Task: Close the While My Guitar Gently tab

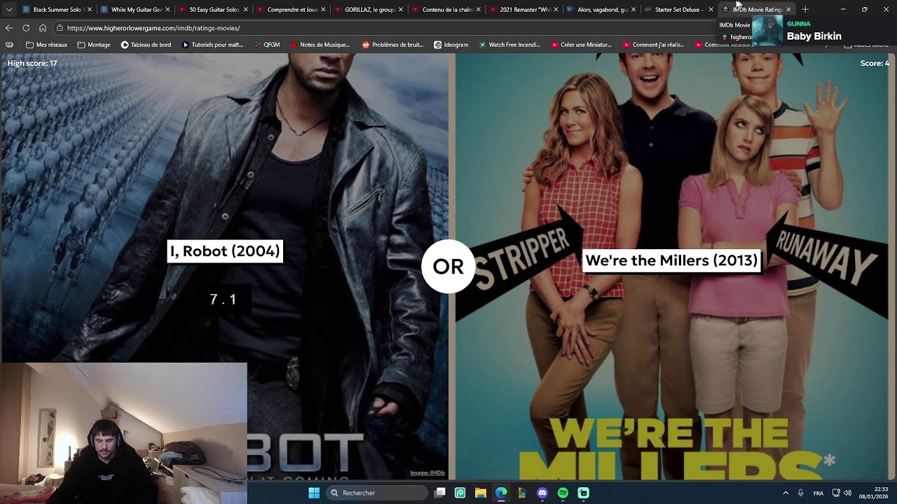Action: pyautogui.click(x=167, y=10)
